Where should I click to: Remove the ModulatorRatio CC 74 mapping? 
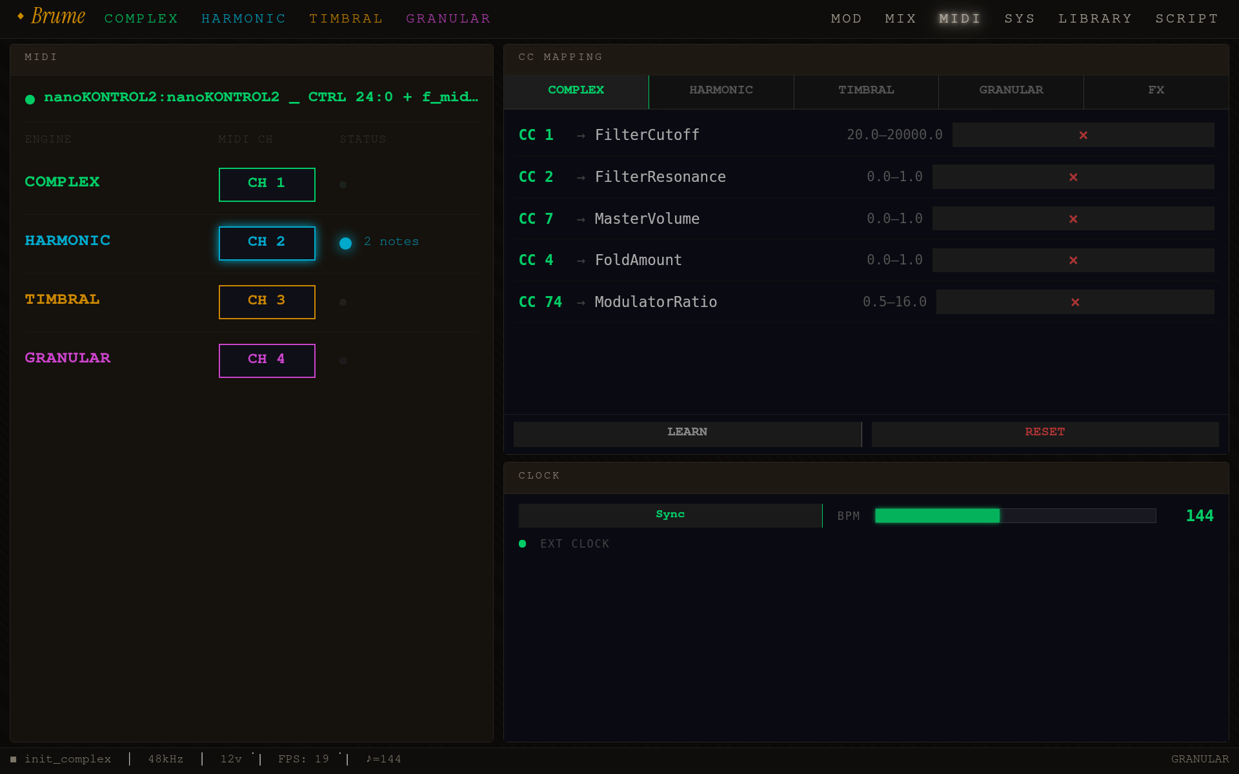(x=1075, y=301)
